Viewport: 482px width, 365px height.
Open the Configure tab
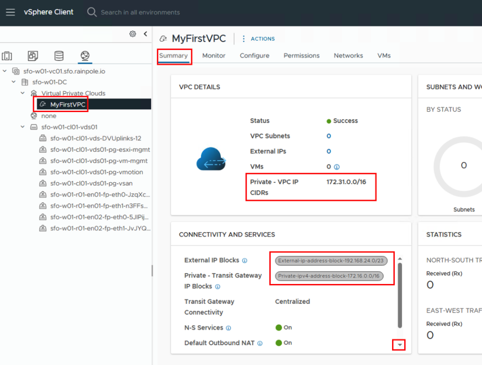tap(254, 56)
